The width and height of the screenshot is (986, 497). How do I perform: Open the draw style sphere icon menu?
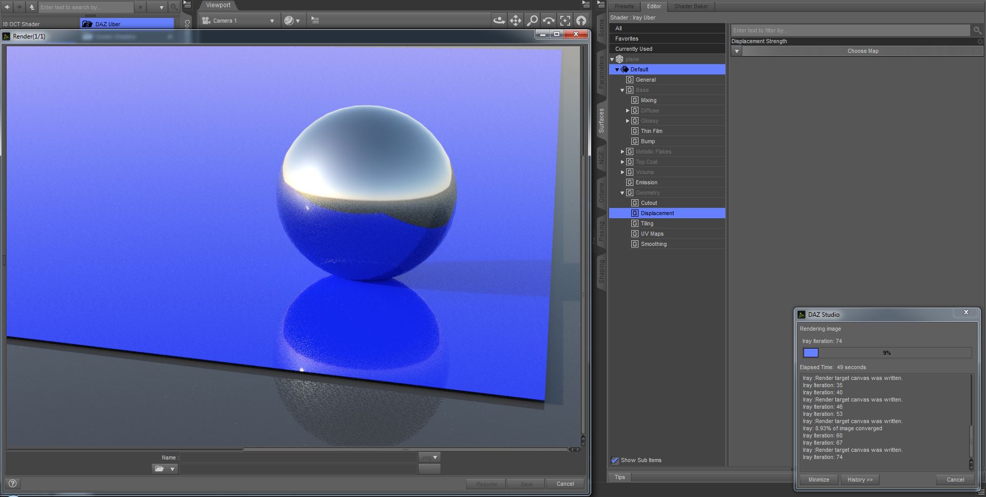point(291,21)
